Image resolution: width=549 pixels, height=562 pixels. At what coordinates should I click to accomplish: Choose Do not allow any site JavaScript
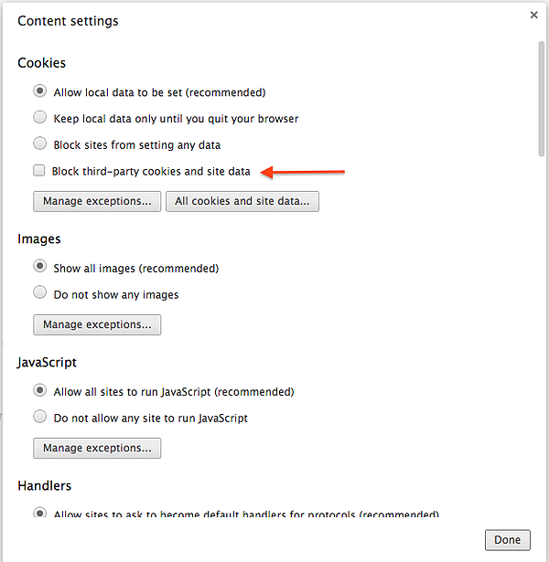coord(39,417)
